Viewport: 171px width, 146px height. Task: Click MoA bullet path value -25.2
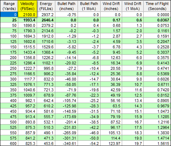pos(89,101)
